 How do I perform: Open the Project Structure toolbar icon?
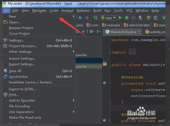(x=156, y=18)
